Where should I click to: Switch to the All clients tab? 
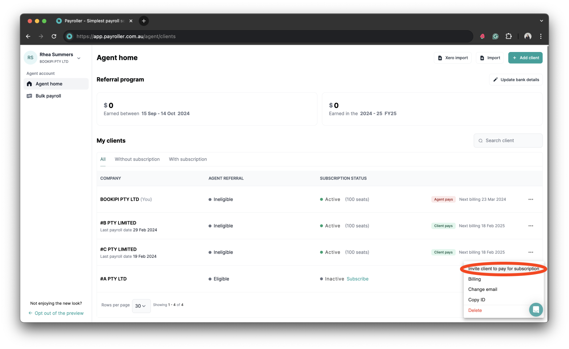tap(103, 159)
